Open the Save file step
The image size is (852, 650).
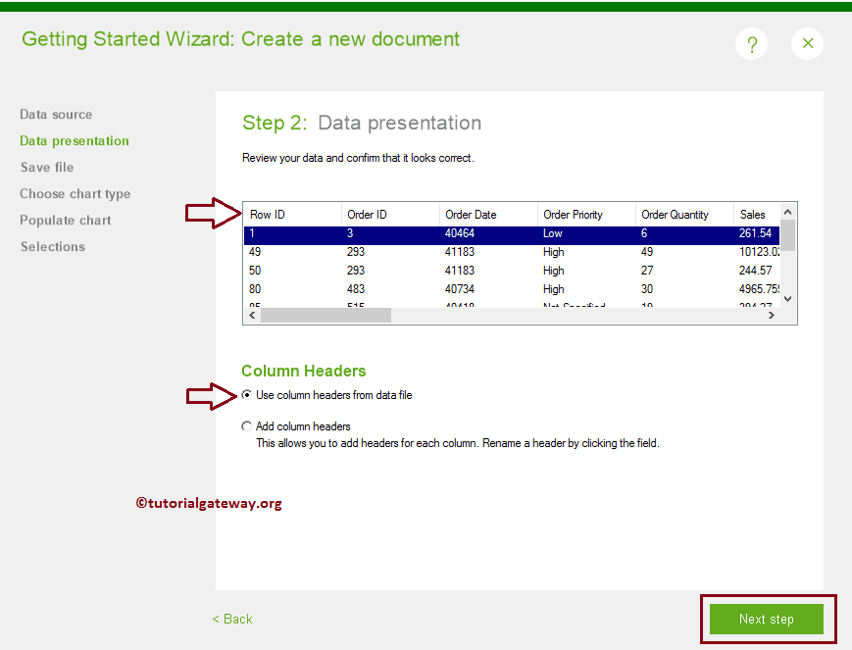(x=46, y=167)
